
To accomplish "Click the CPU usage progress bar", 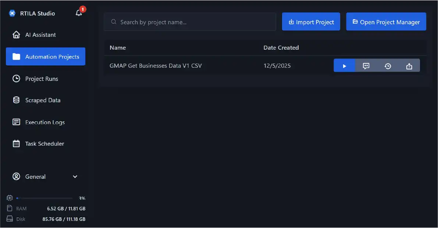I will [44, 198].
